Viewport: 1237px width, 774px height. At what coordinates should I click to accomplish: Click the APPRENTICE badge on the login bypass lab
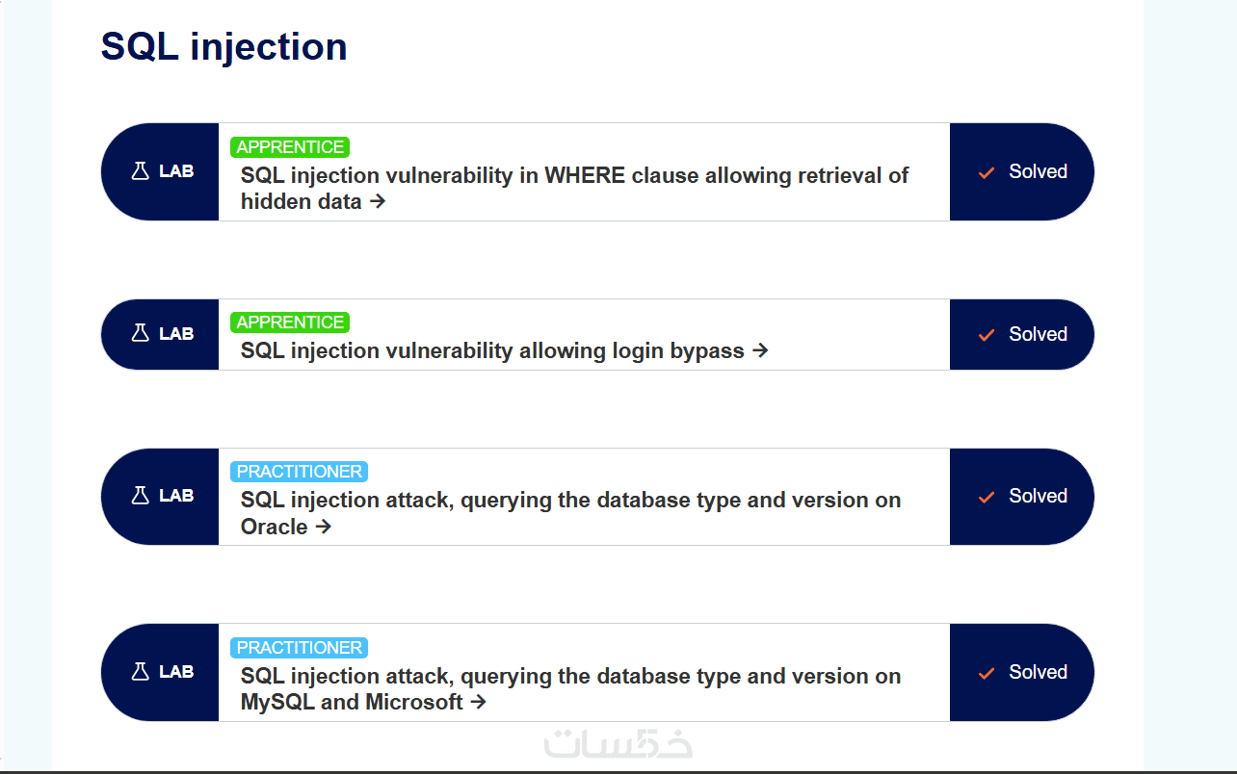tap(290, 322)
